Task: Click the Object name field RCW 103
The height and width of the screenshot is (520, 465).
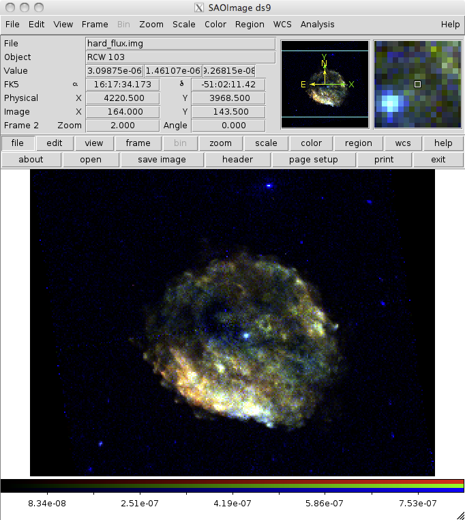Action: click(180, 57)
